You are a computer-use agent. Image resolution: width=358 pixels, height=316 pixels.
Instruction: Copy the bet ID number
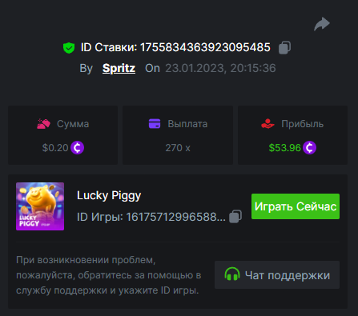click(284, 48)
